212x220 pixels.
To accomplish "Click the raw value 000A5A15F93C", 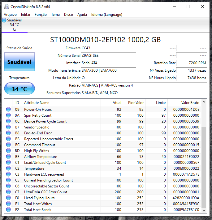I will [186, 204].
